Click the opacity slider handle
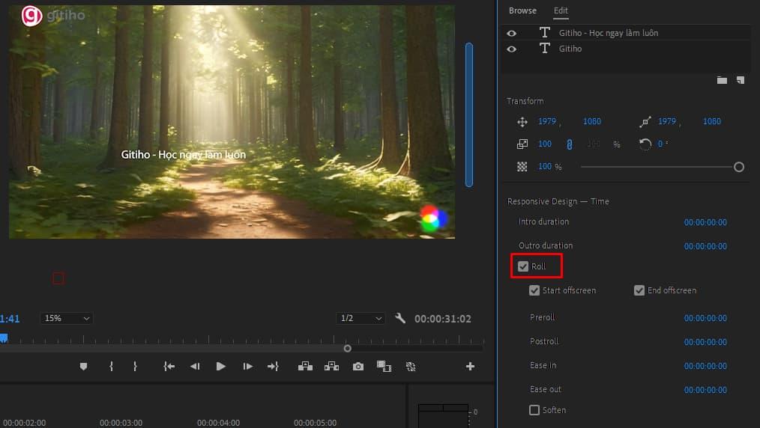This screenshot has width=760, height=428. click(x=739, y=167)
